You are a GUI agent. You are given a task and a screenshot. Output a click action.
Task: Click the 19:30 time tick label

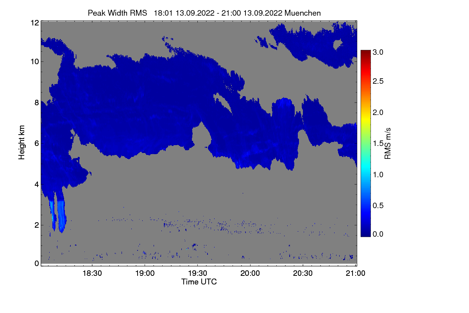coord(198,273)
